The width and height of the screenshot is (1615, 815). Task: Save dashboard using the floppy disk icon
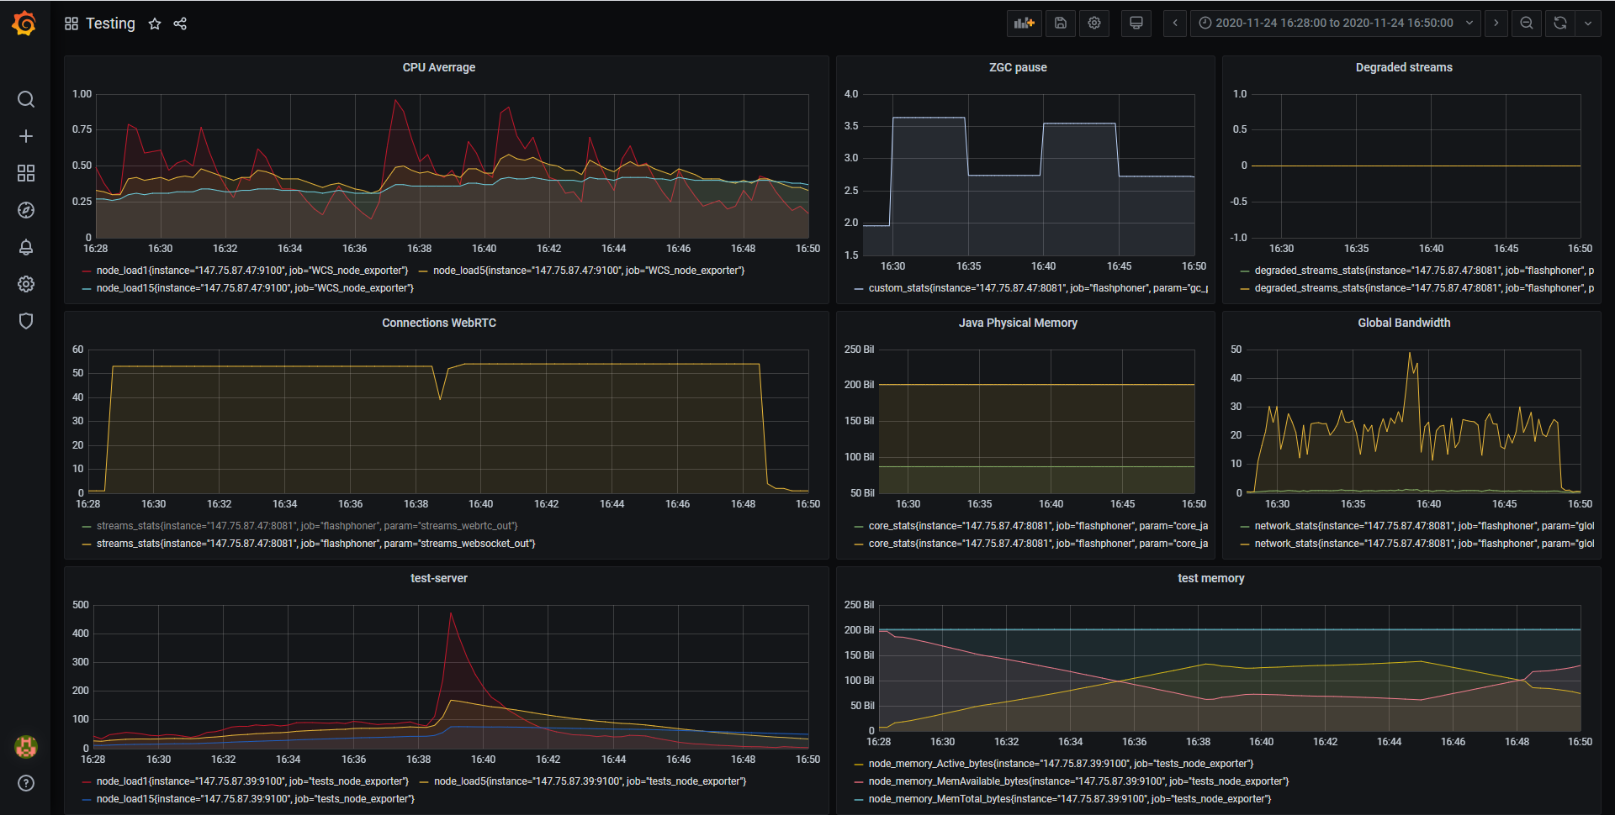coord(1061,24)
